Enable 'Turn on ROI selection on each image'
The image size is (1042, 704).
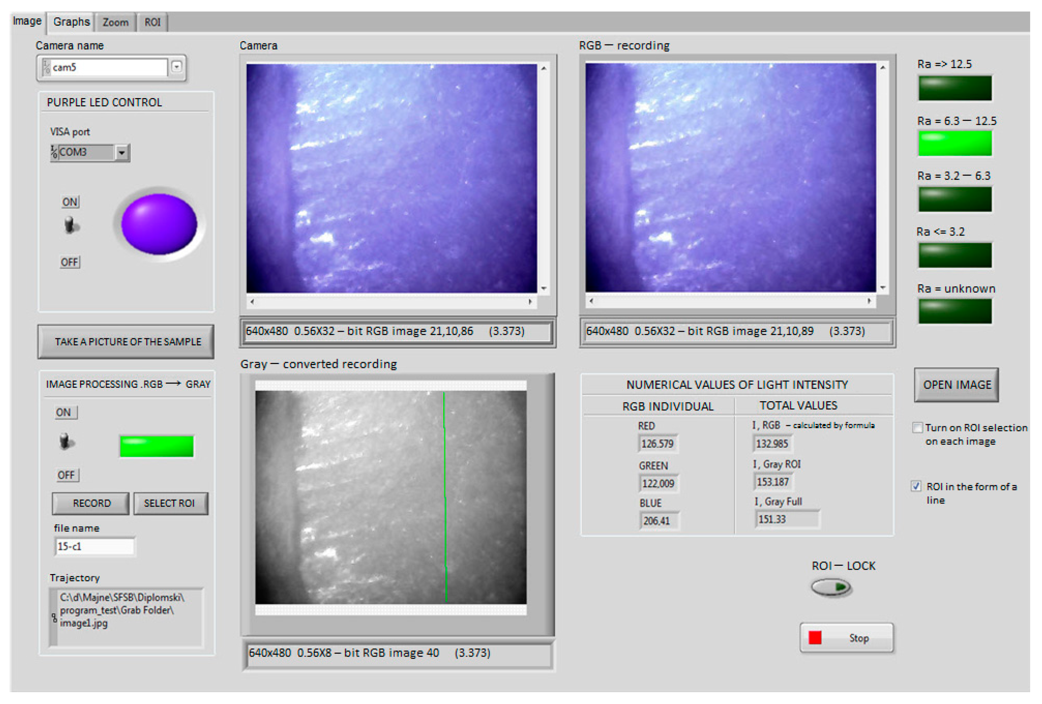tap(918, 428)
